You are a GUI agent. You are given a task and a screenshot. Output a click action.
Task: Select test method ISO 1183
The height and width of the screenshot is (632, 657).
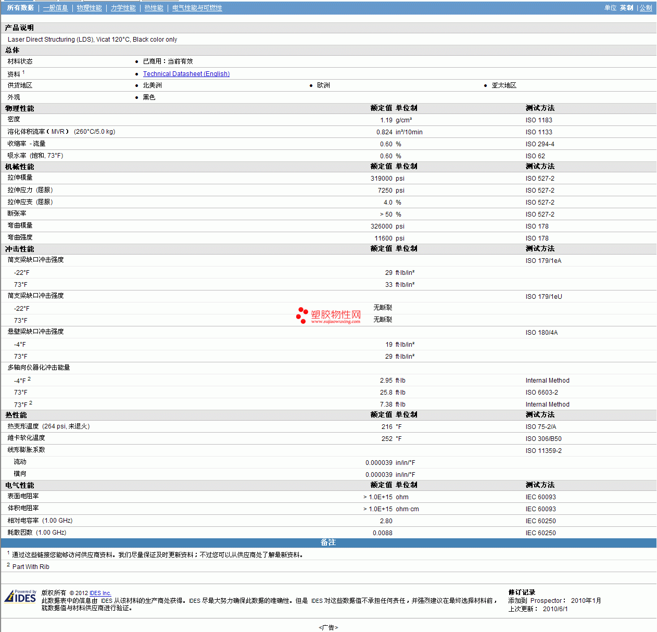pyautogui.click(x=539, y=120)
